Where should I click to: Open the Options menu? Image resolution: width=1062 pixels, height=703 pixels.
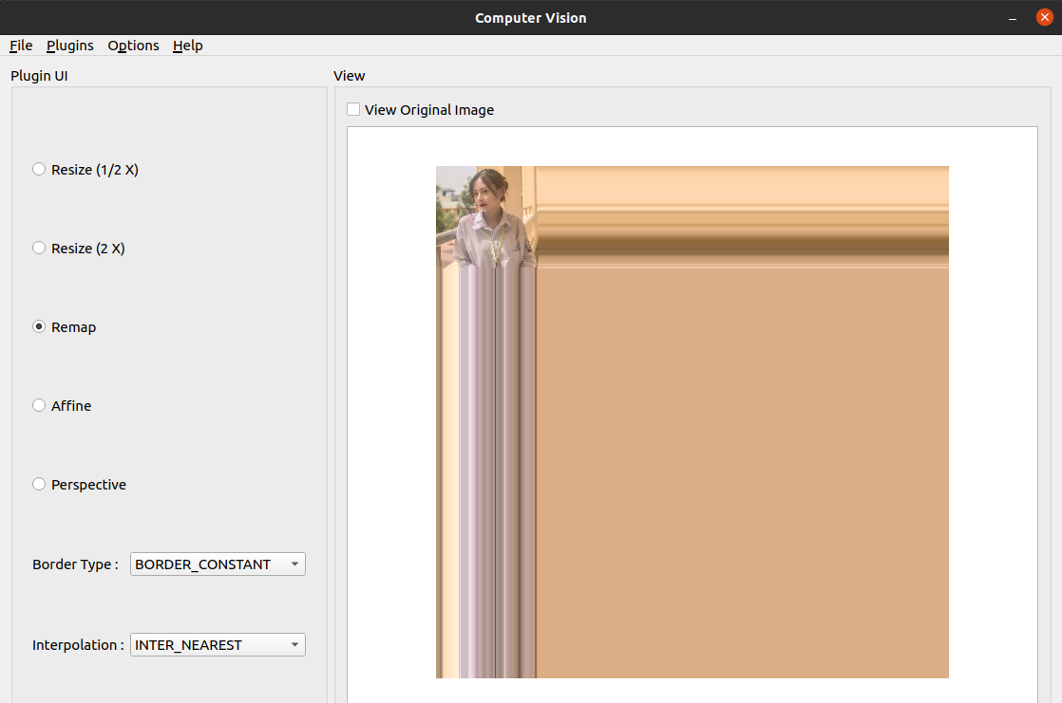pyautogui.click(x=133, y=46)
